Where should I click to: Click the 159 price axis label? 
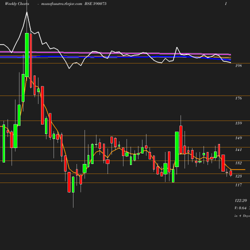[x=238, y=123]
